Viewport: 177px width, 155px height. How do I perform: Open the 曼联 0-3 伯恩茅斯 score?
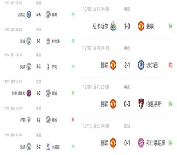tap(127, 104)
